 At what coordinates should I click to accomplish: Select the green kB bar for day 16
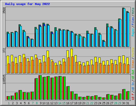pos(69,93)
